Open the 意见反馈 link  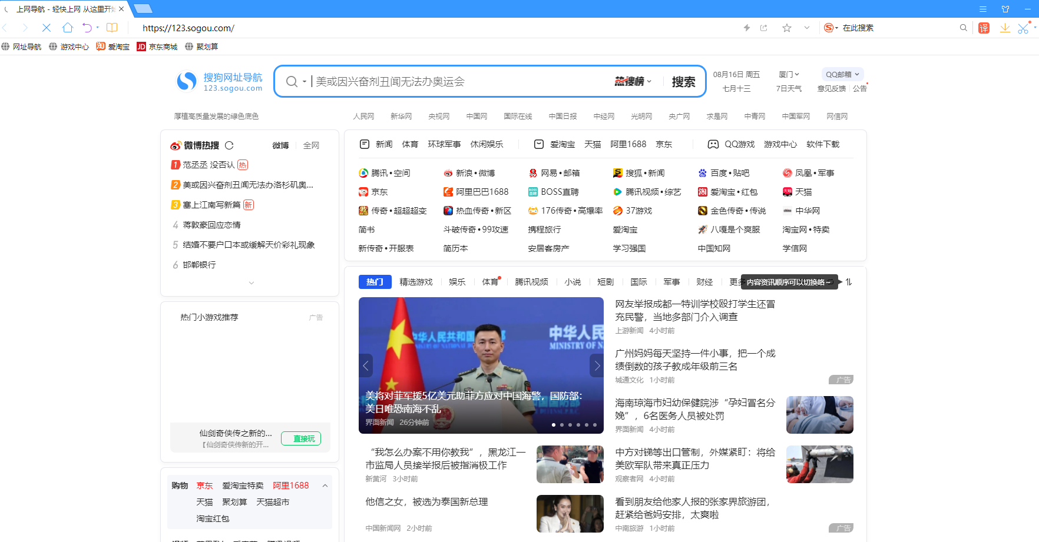832,88
